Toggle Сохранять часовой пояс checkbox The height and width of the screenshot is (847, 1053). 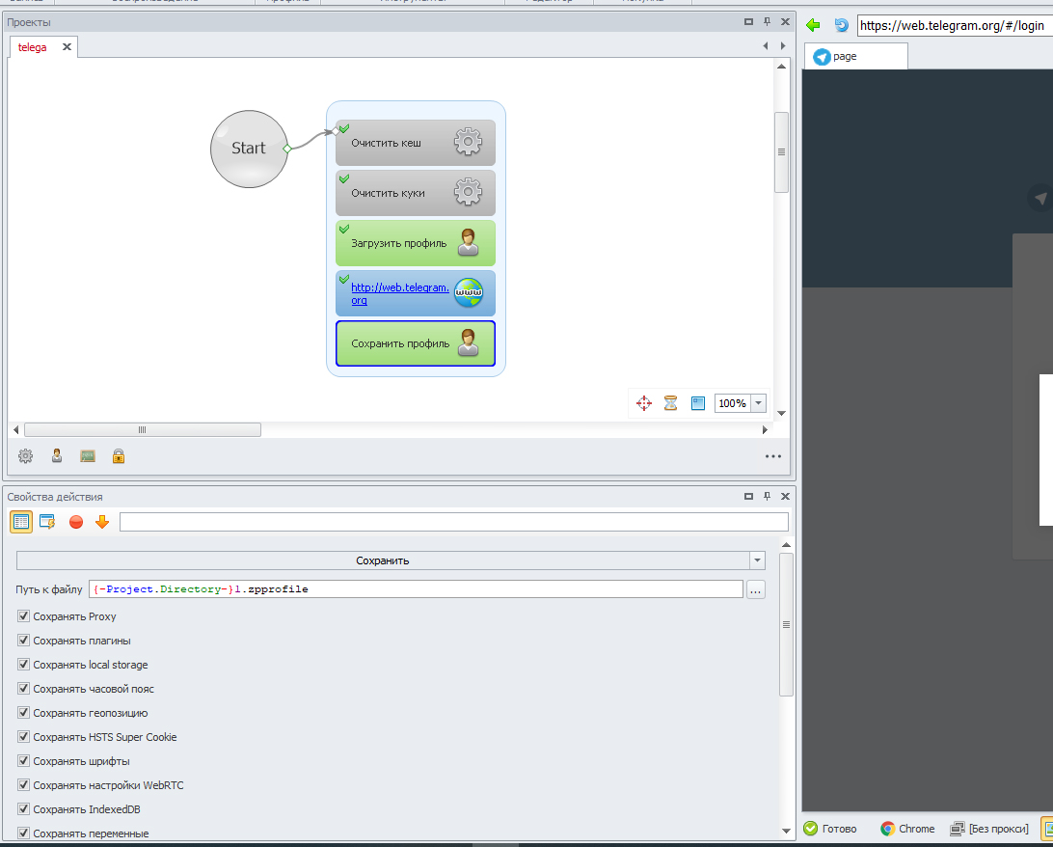(x=23, y=689)
